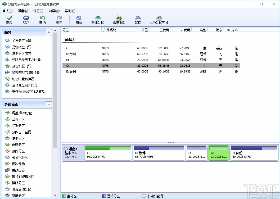Launch 复制分区向导 wizard
Screen dimensions: 280x199
click(22, 53)
